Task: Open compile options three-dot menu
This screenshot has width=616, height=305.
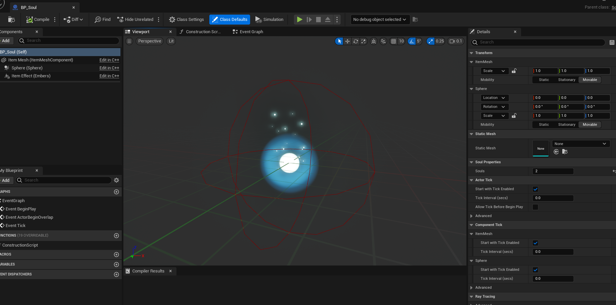Action: (55, 20)
